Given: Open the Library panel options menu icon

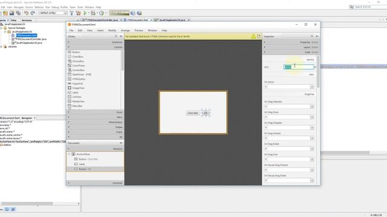Looking at the screenshot, I should tap(121, 36).
